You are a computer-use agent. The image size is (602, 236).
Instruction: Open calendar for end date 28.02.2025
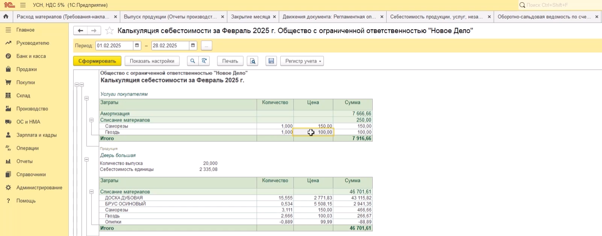tap(193, 46)
